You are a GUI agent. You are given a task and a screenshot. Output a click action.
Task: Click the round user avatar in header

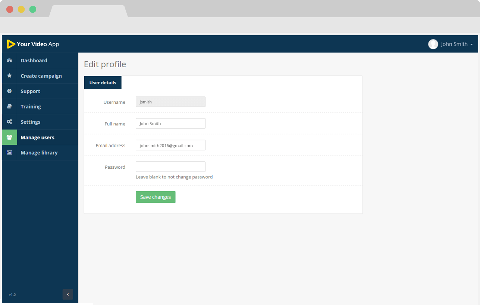(x=433, y=44)
